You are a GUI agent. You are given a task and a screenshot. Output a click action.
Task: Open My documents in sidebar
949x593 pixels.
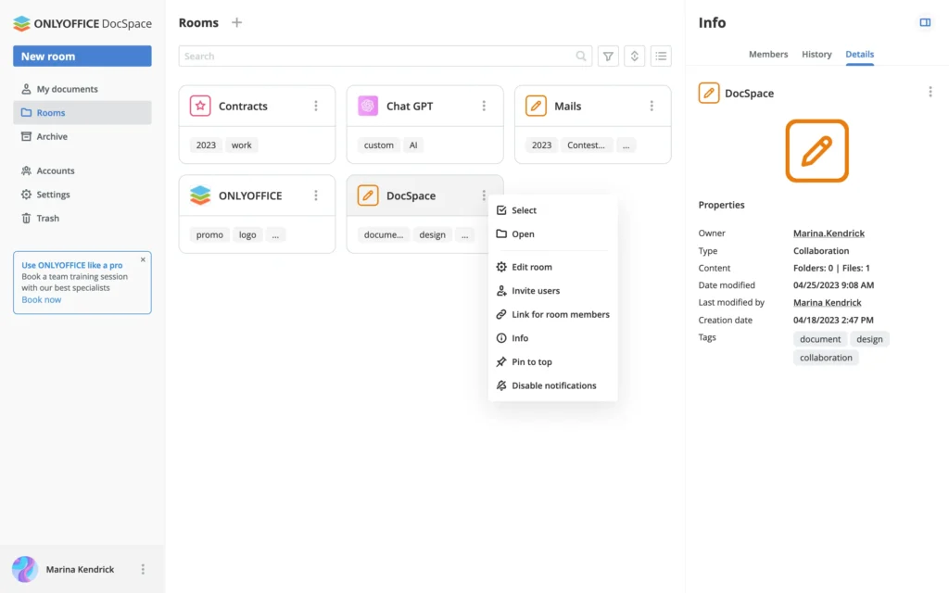click(82, 89)
